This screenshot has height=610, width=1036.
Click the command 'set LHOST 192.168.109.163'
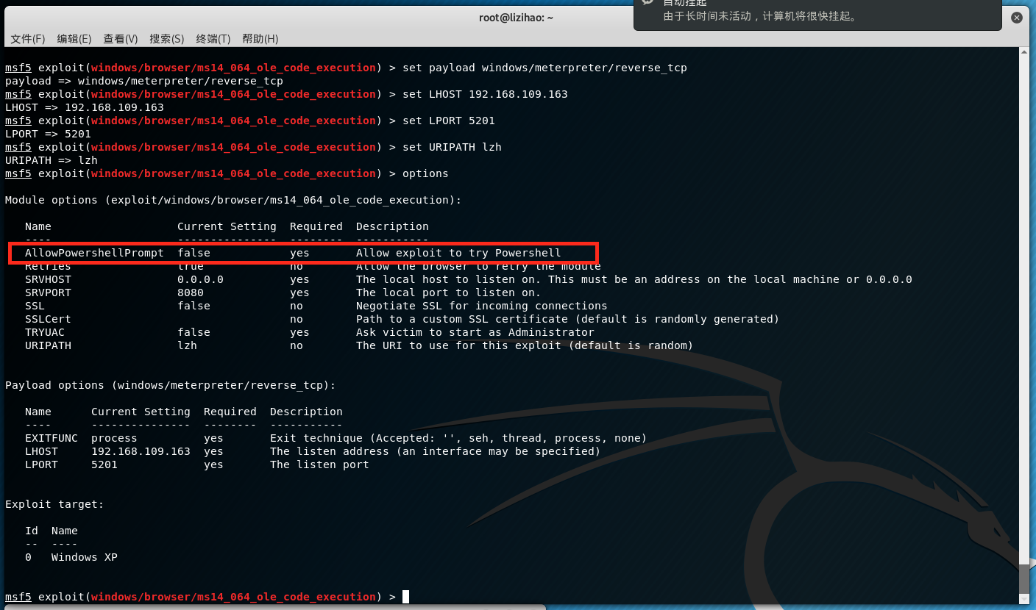(x=485, y=94)
